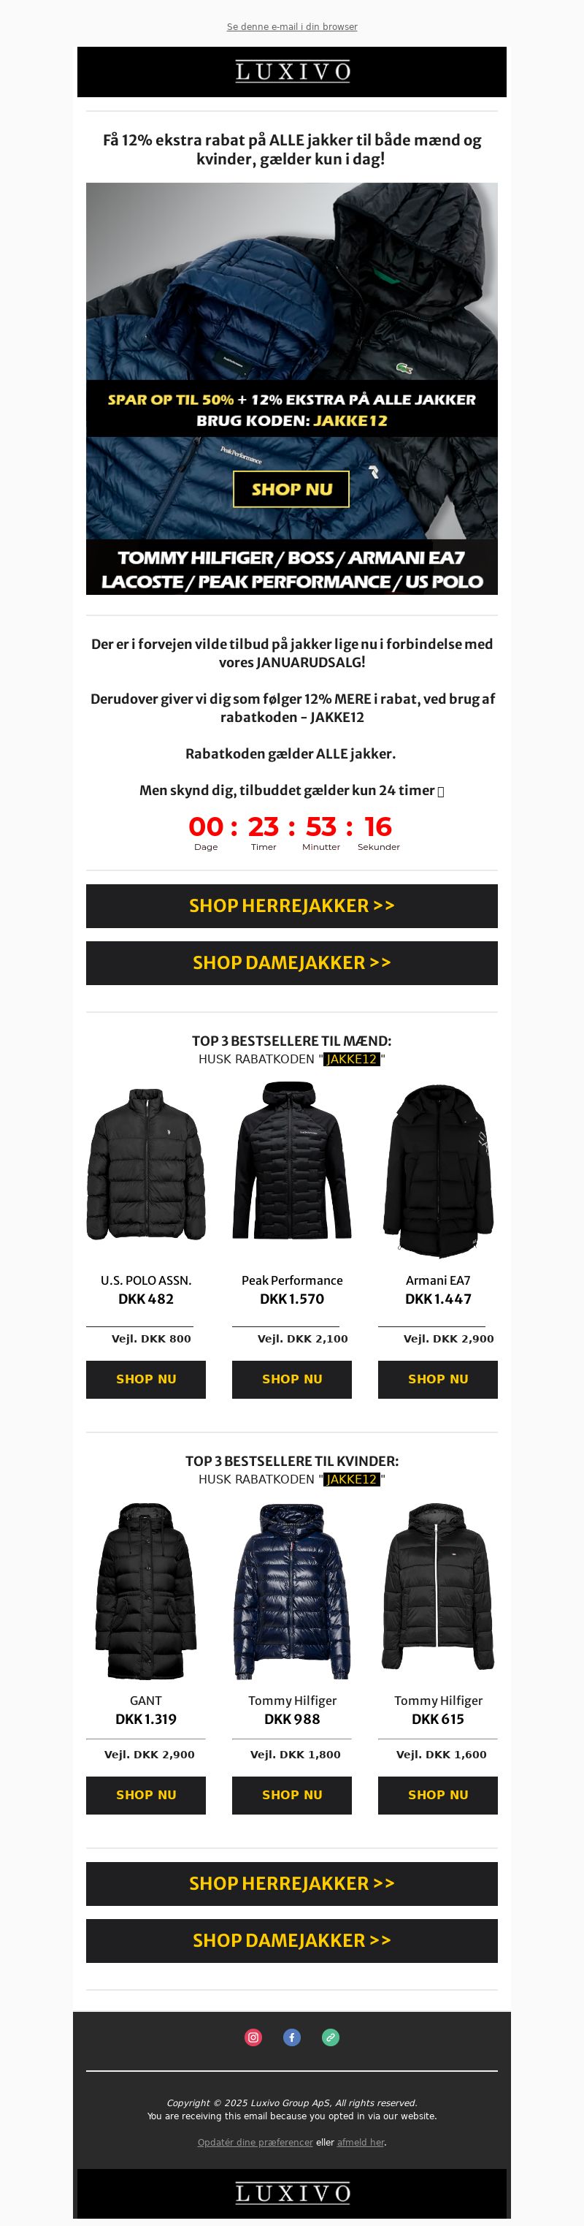Click SHOP NU under GANT coat

click(x=146, y=1795)
